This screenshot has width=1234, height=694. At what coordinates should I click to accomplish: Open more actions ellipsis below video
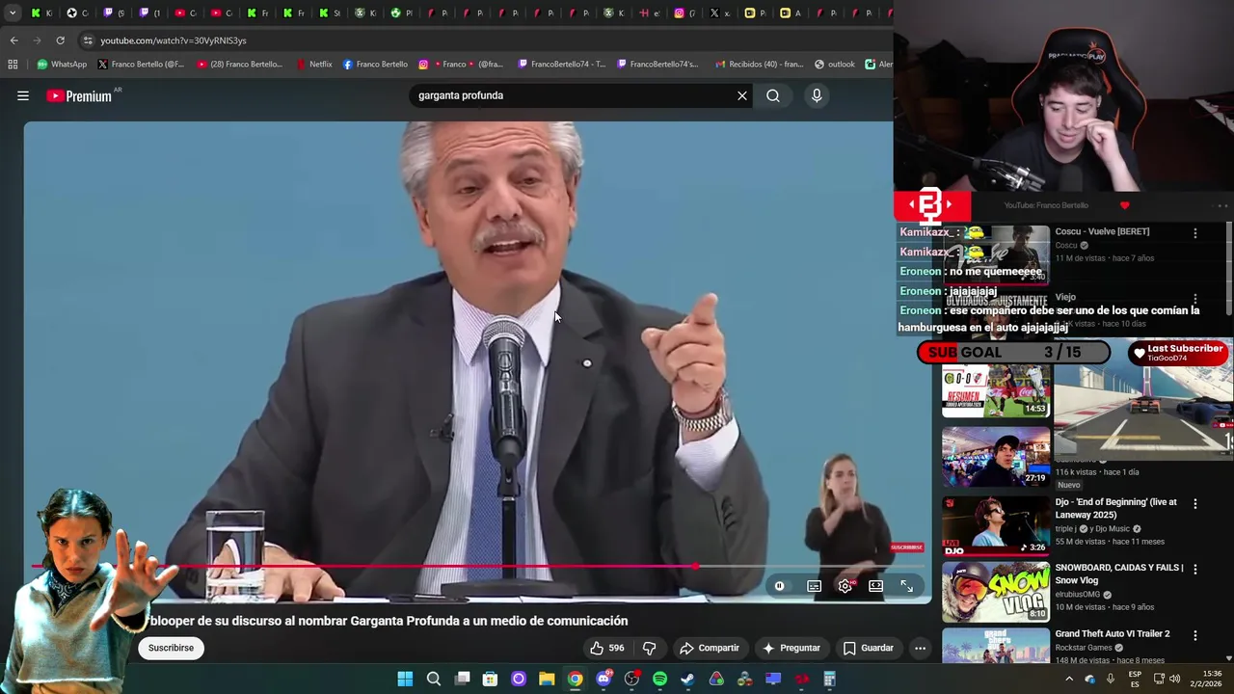(x=921, y=648)
